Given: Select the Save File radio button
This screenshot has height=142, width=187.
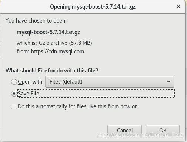Looking at the screenshot, I should 14,94.
